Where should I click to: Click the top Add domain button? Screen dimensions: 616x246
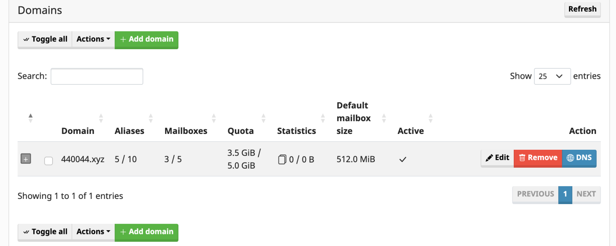pos(146,39)
